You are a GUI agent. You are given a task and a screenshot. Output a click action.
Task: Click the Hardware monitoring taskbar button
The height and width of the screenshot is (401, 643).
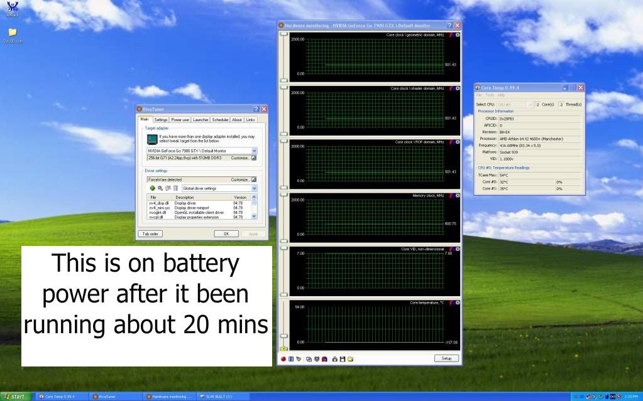click(x=170, y=397)
